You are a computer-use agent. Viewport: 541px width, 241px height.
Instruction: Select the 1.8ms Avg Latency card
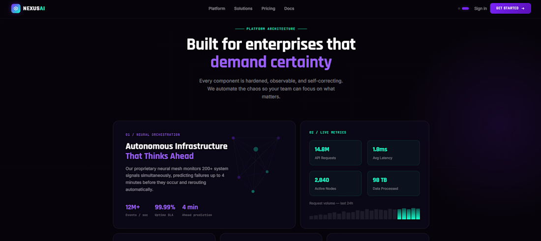pyautogui.click(x=393, y=153)
